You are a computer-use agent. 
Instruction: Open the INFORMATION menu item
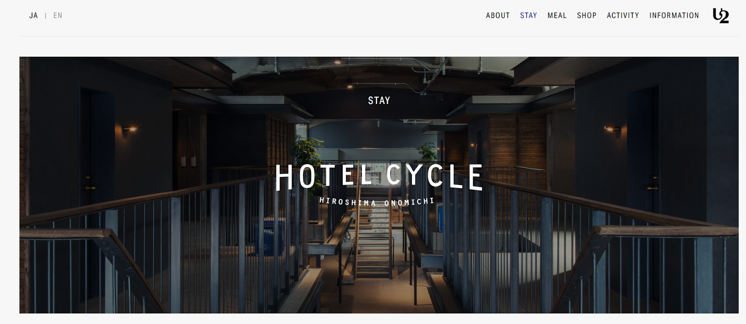674,15
